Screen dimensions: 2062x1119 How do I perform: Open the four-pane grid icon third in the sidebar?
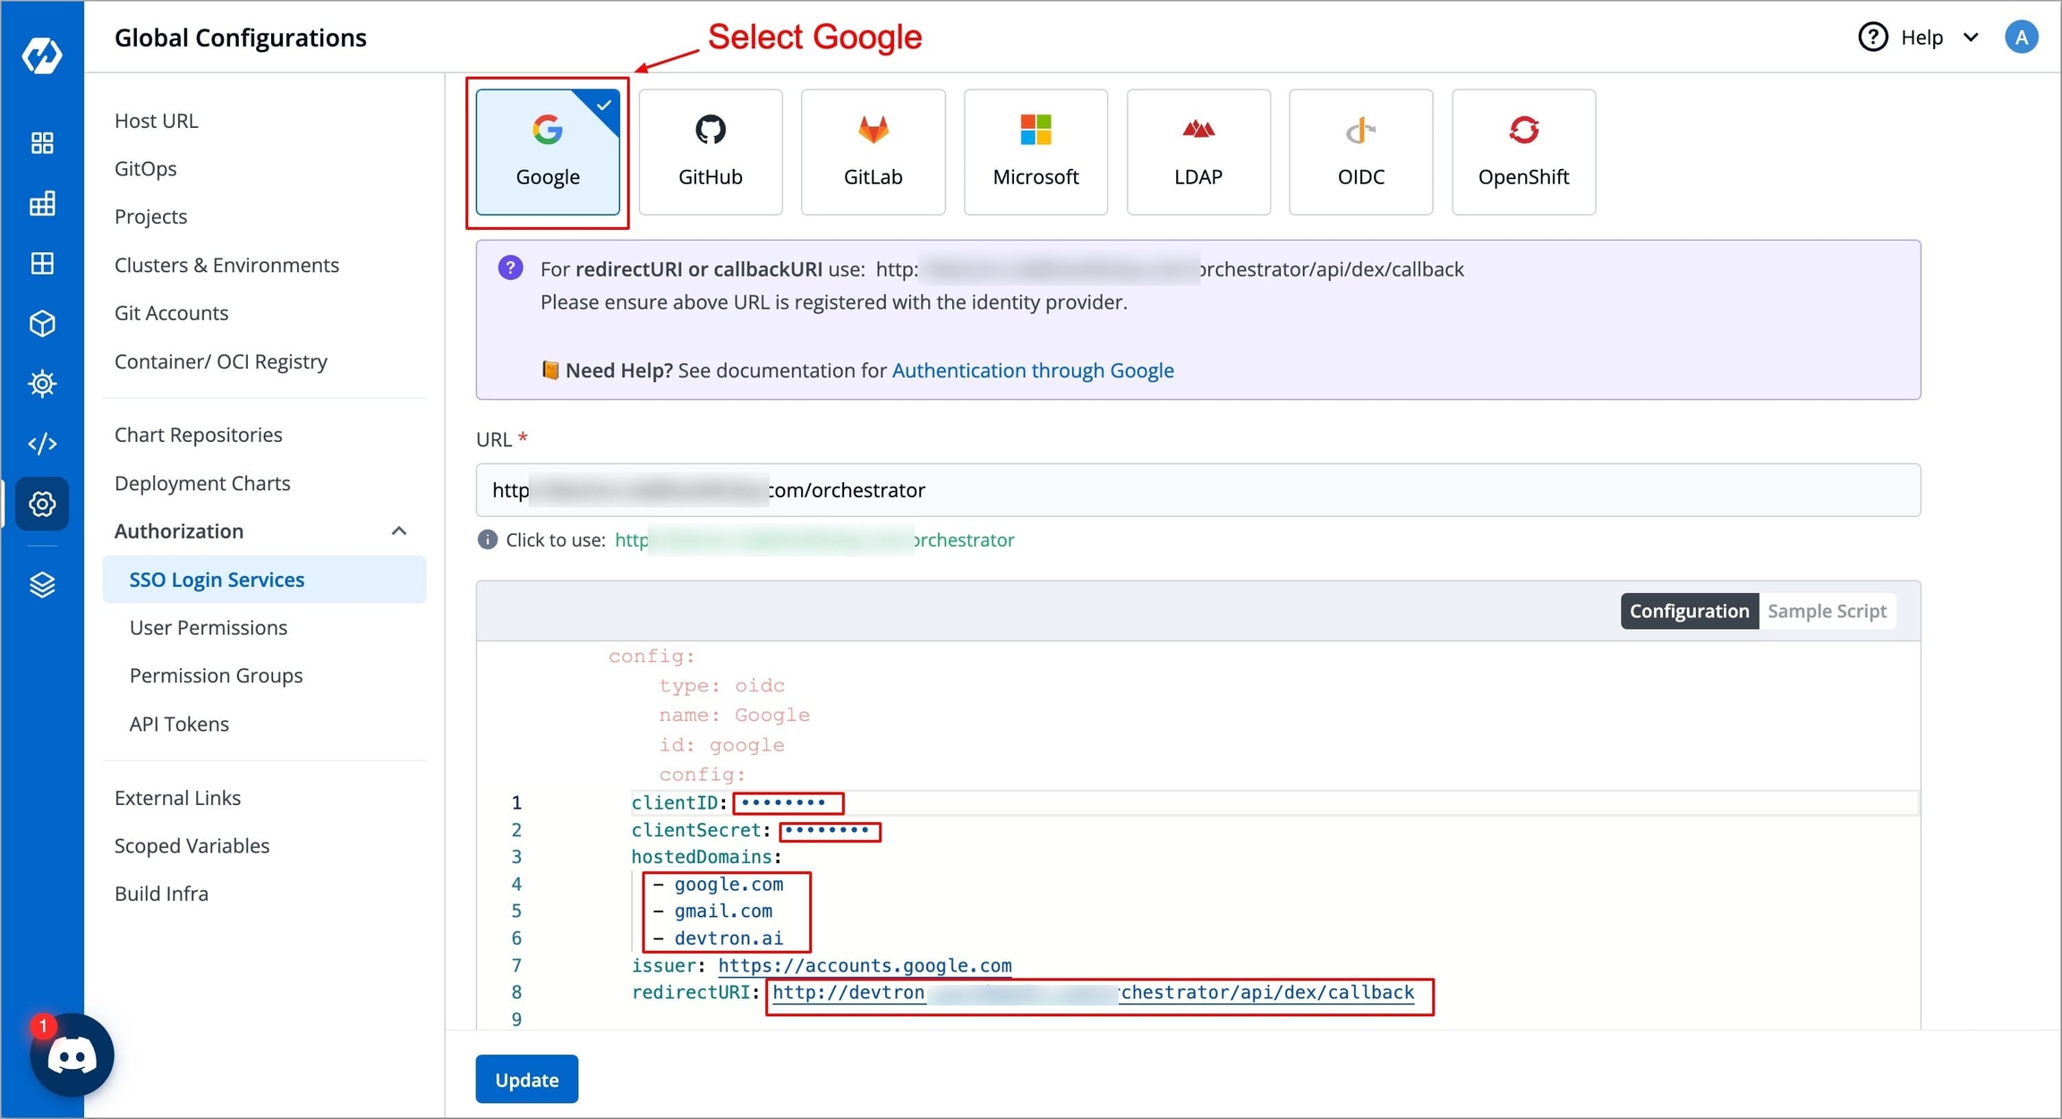(42, 263)
